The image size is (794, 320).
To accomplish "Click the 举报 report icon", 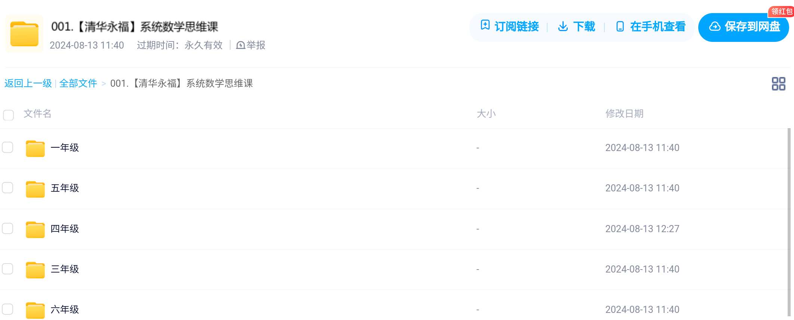I will pyautogui.click(x=241, y=45).
